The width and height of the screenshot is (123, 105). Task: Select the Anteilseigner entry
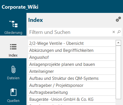[x=72, y=71]
